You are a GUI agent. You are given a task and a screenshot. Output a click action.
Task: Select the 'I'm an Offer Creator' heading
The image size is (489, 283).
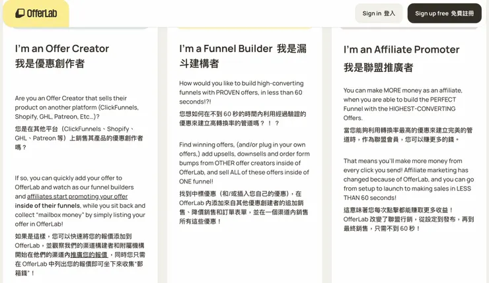[62, 49]
